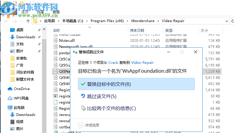Open the 主页 ribbon tab
The height and width of the screenshot is (133, 234).
click(x=25, y=12)
